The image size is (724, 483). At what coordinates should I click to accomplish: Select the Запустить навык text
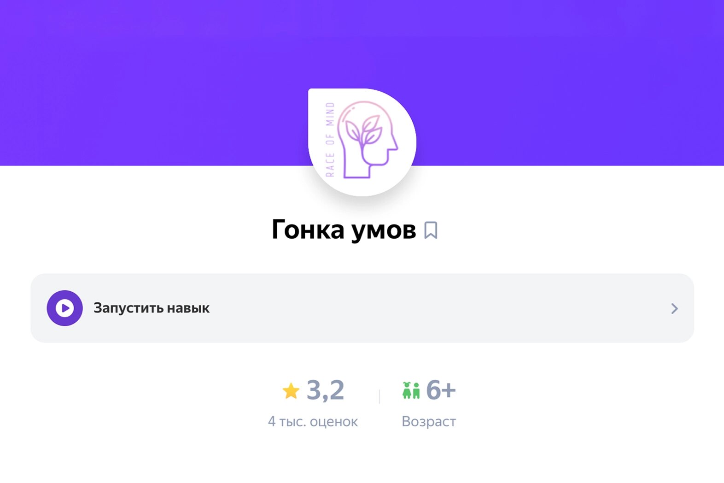152,308
